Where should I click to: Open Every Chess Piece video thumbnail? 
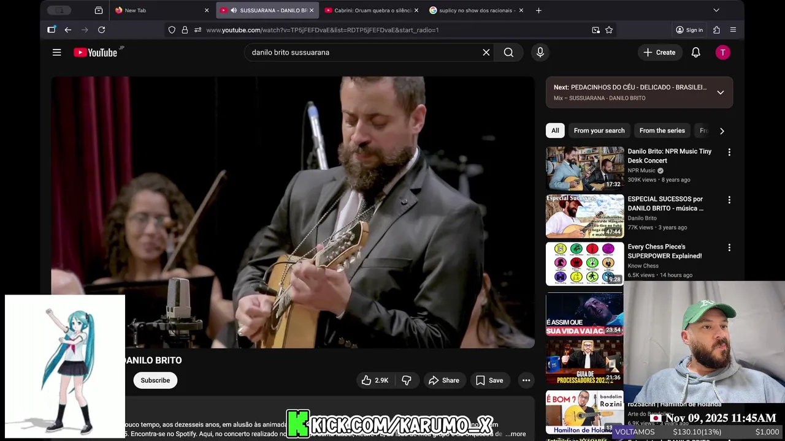[x=585, y=264]
